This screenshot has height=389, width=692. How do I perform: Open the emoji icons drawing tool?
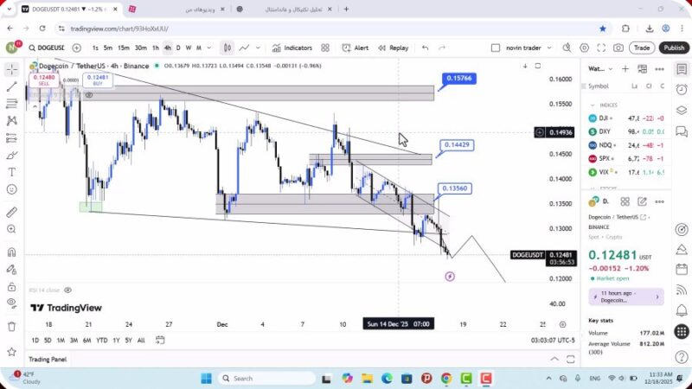(12, 188)
